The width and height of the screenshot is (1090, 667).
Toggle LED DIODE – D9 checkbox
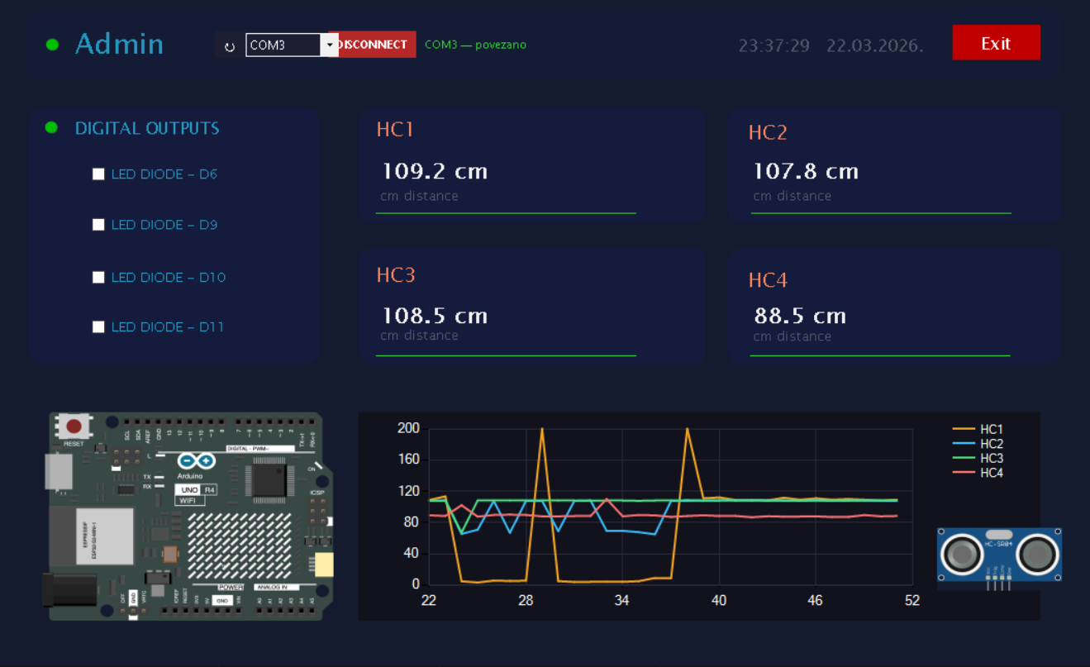tap(98, 225)
